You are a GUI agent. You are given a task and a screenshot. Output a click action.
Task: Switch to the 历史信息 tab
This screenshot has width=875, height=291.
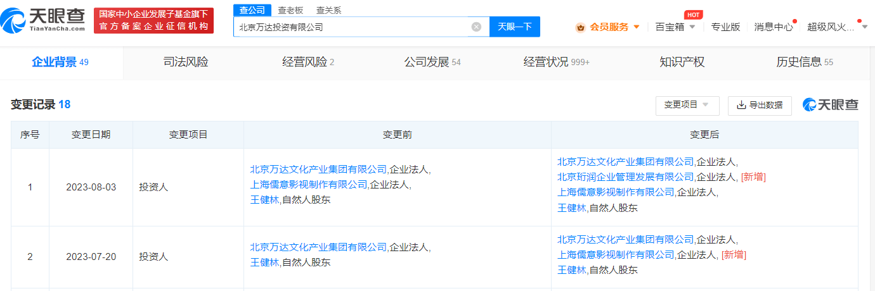click(x=805, y=62)
